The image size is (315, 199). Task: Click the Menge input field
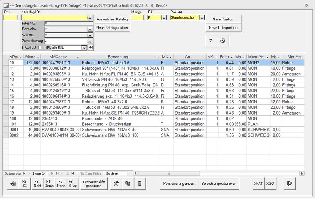point(137,18)
